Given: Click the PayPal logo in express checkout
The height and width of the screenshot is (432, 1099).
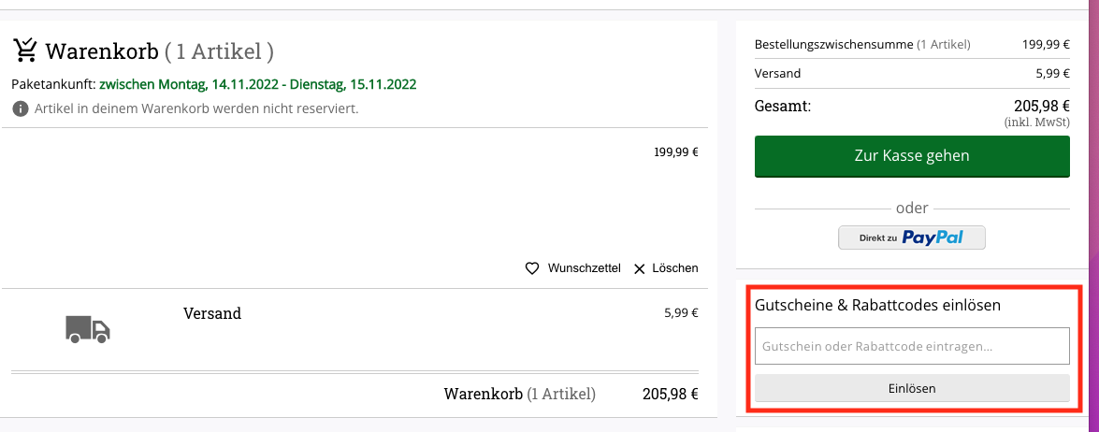Looking at the screenshot, I should (x=933, y=238).
